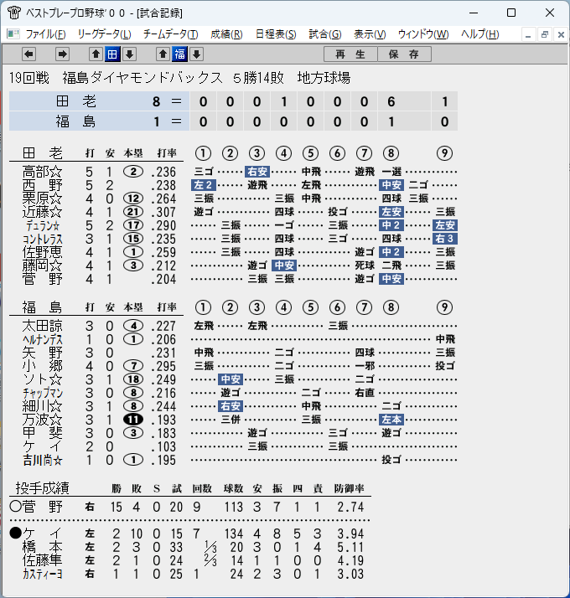Open the 試合(G) menu
The width and height of the screenshot is (570, 598).
[x=325, y=34]
